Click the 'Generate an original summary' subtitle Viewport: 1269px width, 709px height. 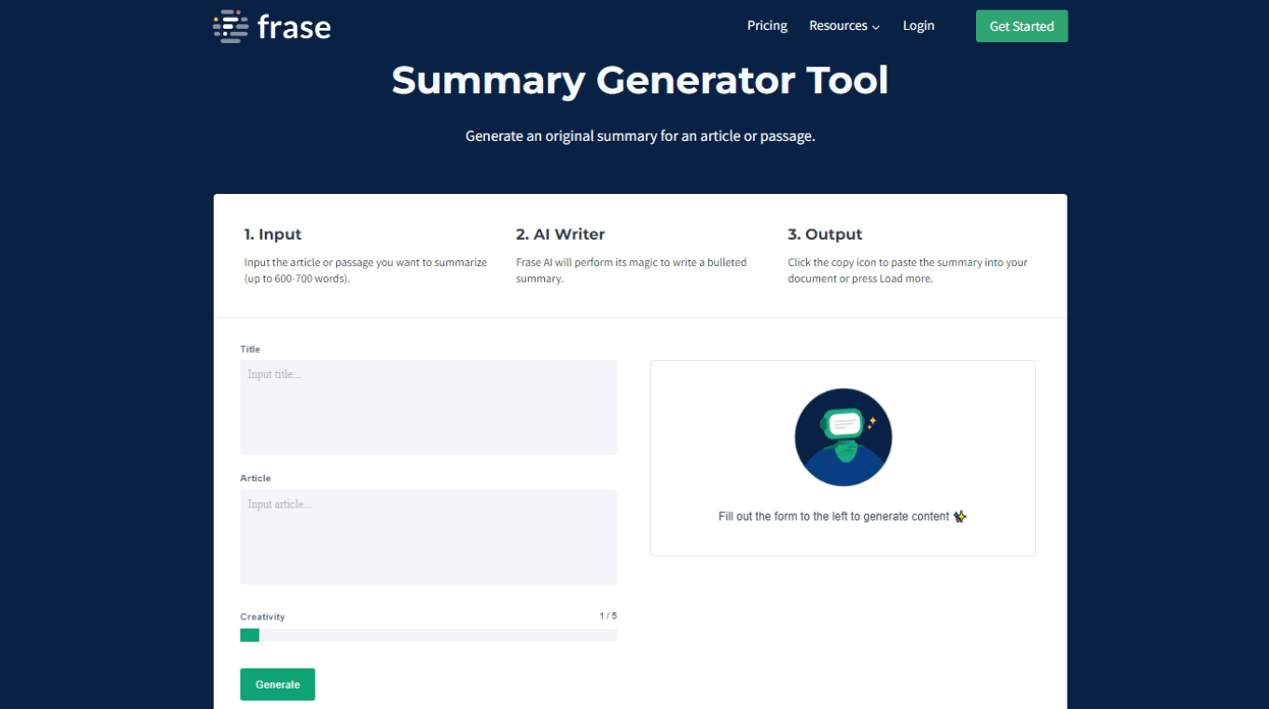pyautogui.click(x=640, y=136)
